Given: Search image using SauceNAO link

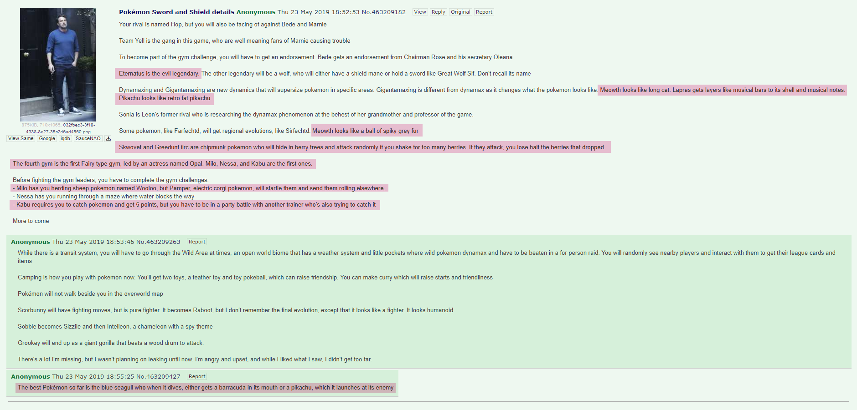Looking at the screenshot, I should [88, 139].
